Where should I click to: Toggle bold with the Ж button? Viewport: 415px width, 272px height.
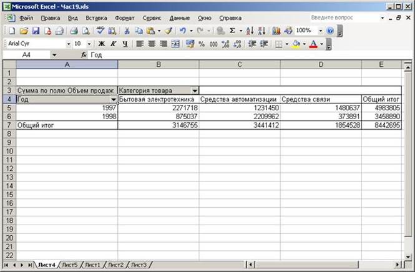click(101, 44)
